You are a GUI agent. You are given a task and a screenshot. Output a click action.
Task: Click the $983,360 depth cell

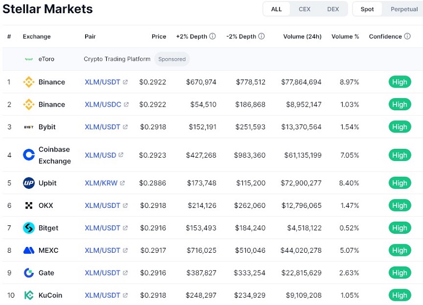coord(250,155)
